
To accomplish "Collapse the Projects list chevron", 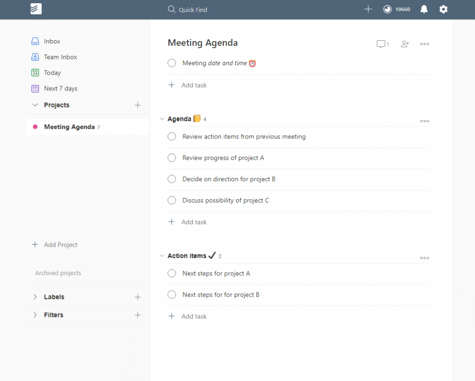I will tap(35, 105).
